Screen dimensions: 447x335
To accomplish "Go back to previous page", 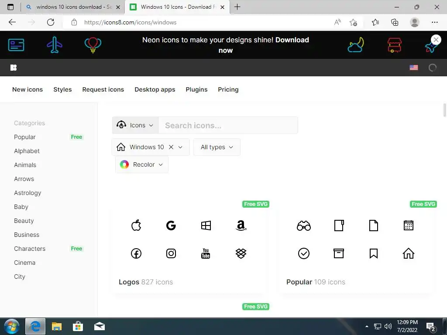I will [12, 22].
